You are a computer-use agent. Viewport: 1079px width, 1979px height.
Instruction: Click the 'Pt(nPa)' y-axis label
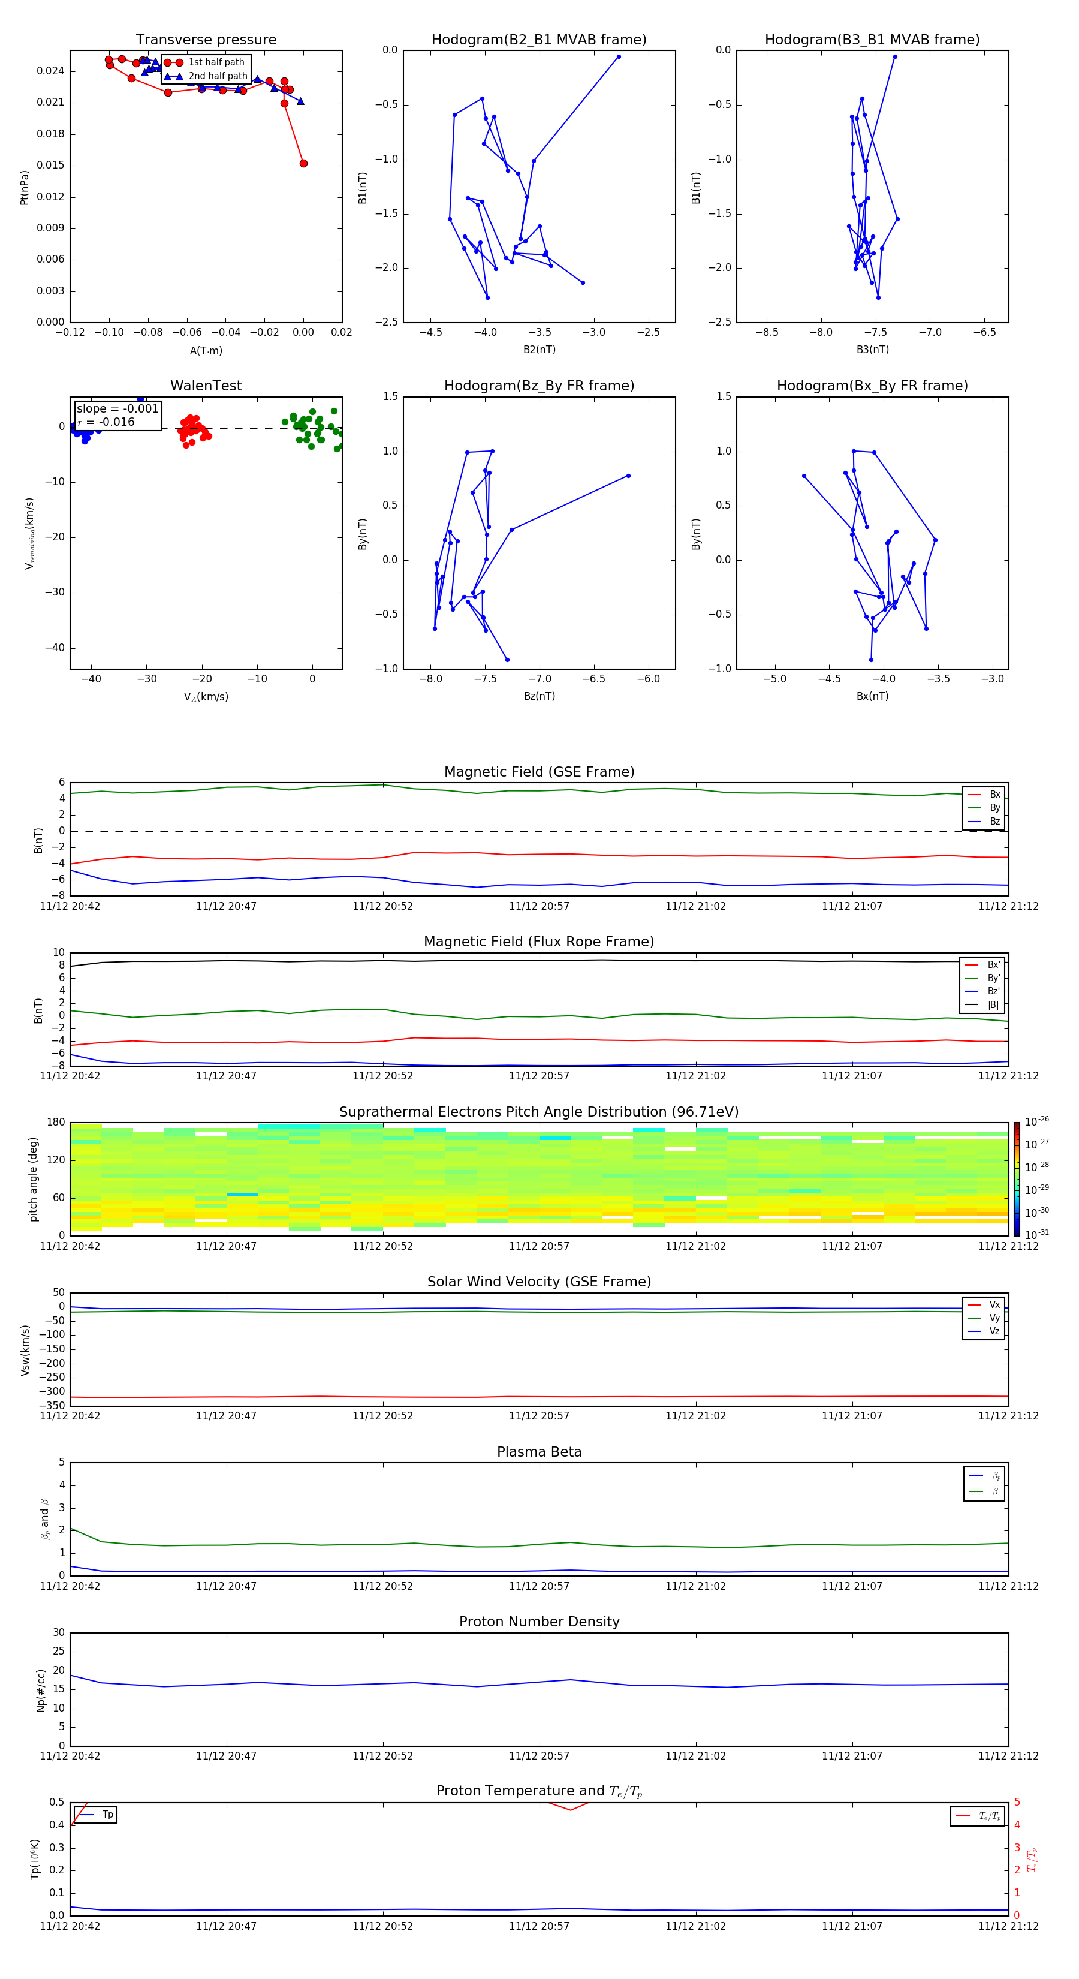[x=24, y=187]
